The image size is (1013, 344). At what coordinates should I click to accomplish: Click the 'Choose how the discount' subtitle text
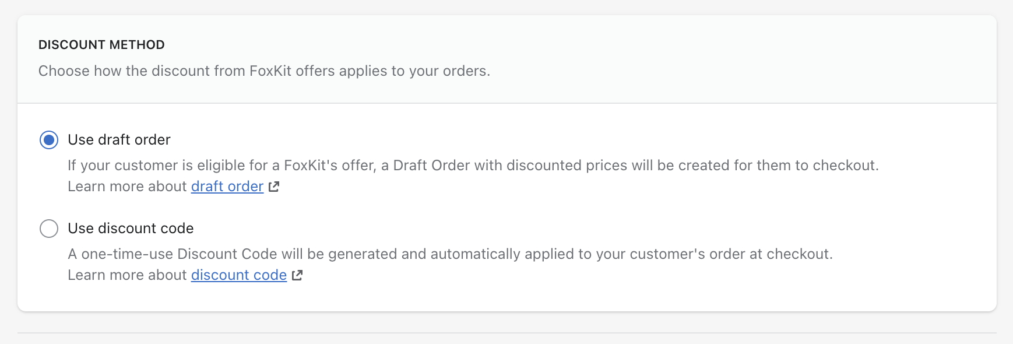pyautogui.click(x=263, y=71)
